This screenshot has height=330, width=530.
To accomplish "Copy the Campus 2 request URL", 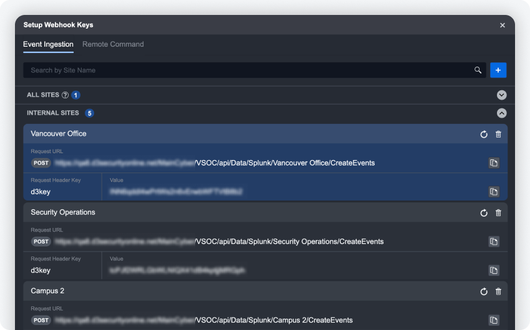I will (493, 320).
